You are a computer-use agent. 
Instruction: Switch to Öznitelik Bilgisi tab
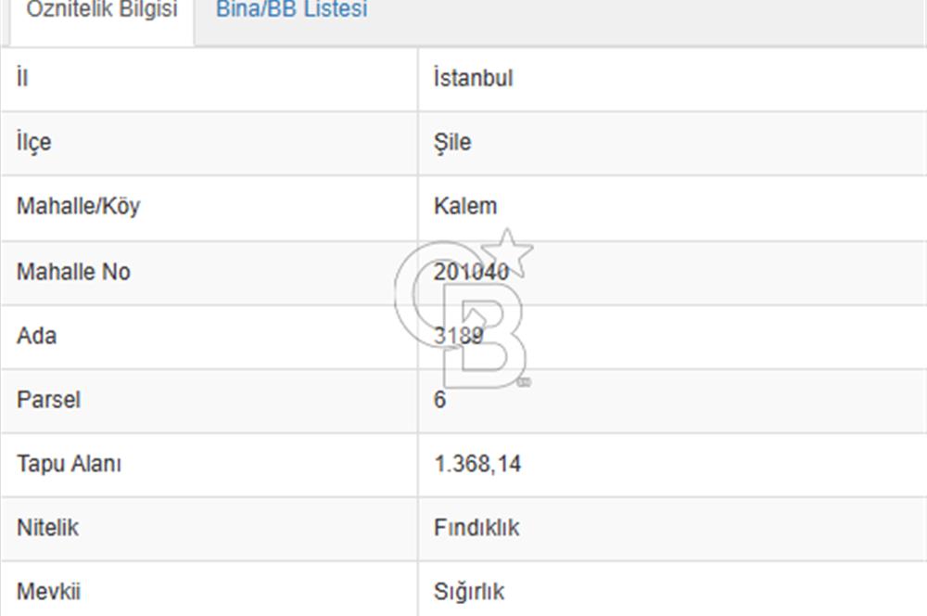102,9
